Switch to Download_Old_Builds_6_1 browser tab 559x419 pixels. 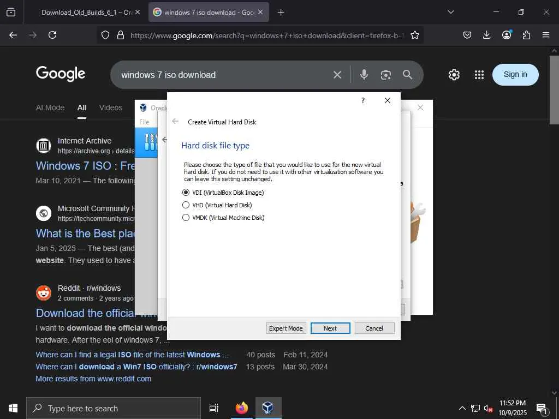[86, 13]
